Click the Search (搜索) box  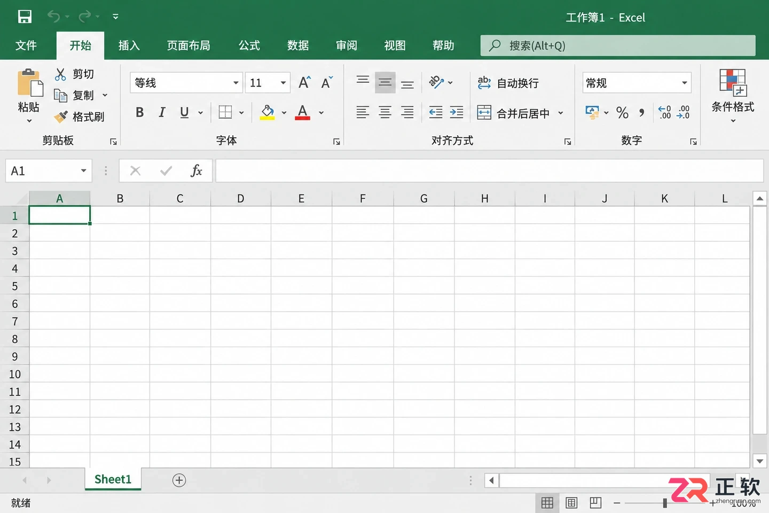click(618, 45)
